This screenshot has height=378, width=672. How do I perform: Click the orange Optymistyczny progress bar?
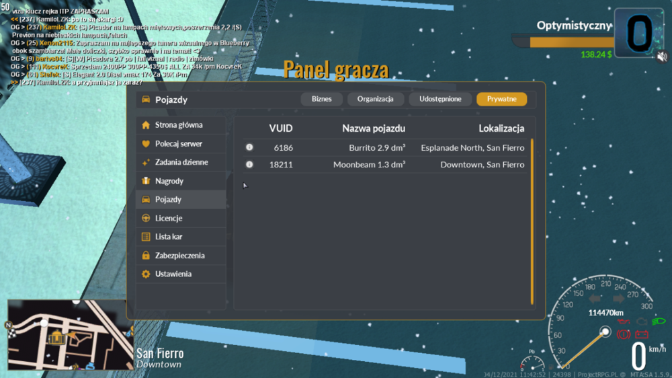572,42
